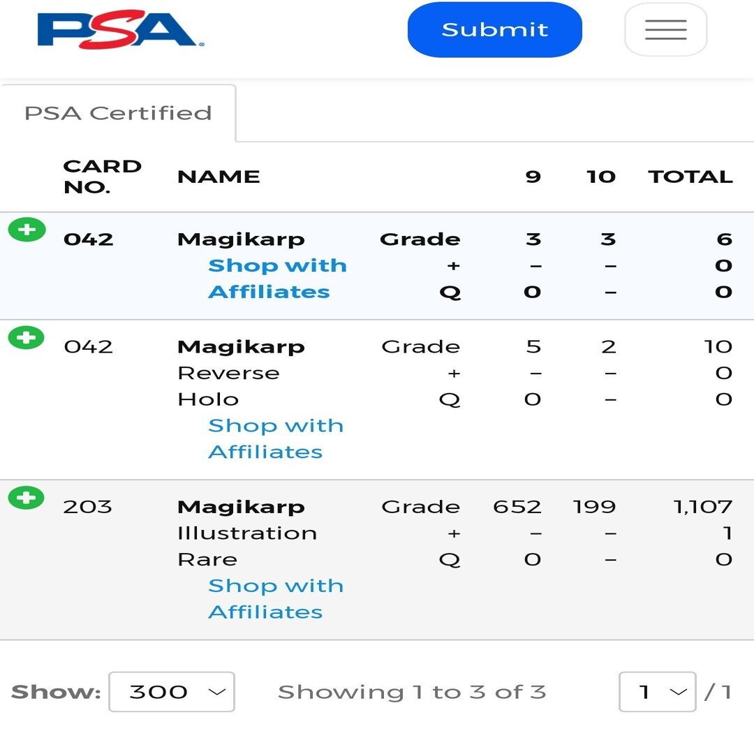Screen dimensions: 754x754
Task: Open the hamburger menu
Action: click(665, 29)
